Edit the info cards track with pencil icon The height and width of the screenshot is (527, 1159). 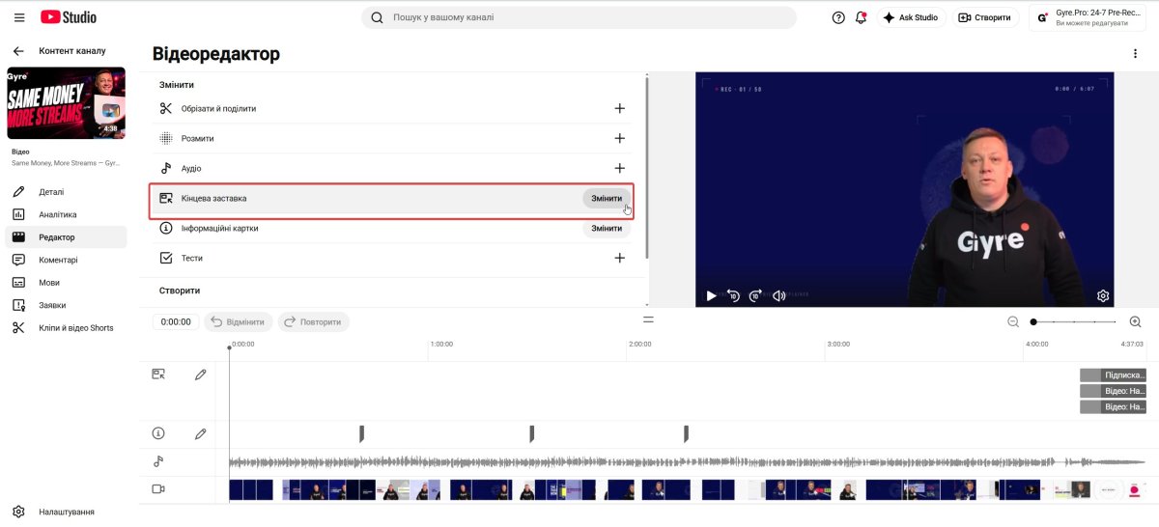click(200, 433)
